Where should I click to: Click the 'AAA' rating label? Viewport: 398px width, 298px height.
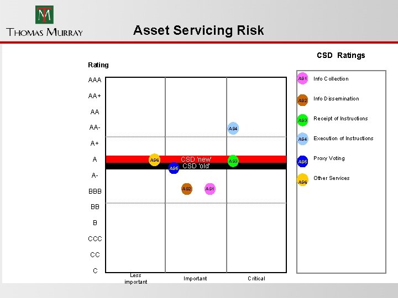coord(95,80)
